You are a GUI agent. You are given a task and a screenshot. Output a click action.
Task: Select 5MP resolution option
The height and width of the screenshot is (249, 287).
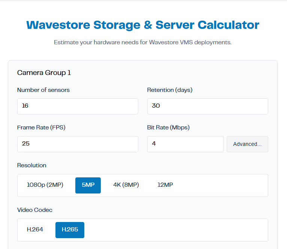pyautogui.click(x=88, y=185)
